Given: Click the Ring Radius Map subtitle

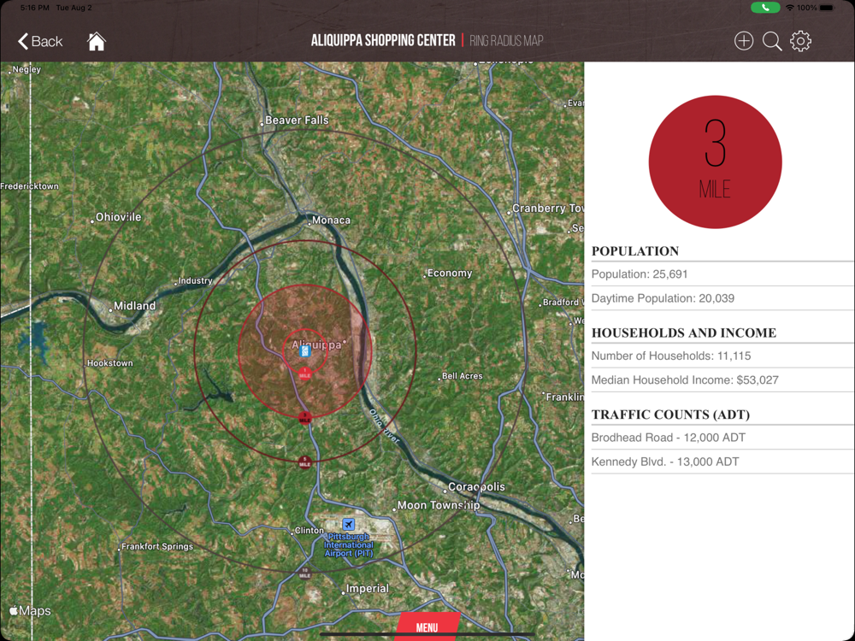Looking at the screenshot, I should pyautogui.click(x=506, y=41).
